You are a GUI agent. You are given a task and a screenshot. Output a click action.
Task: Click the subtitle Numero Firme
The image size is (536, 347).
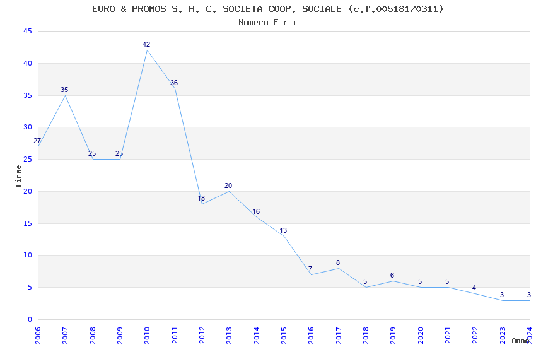point(269,23)
